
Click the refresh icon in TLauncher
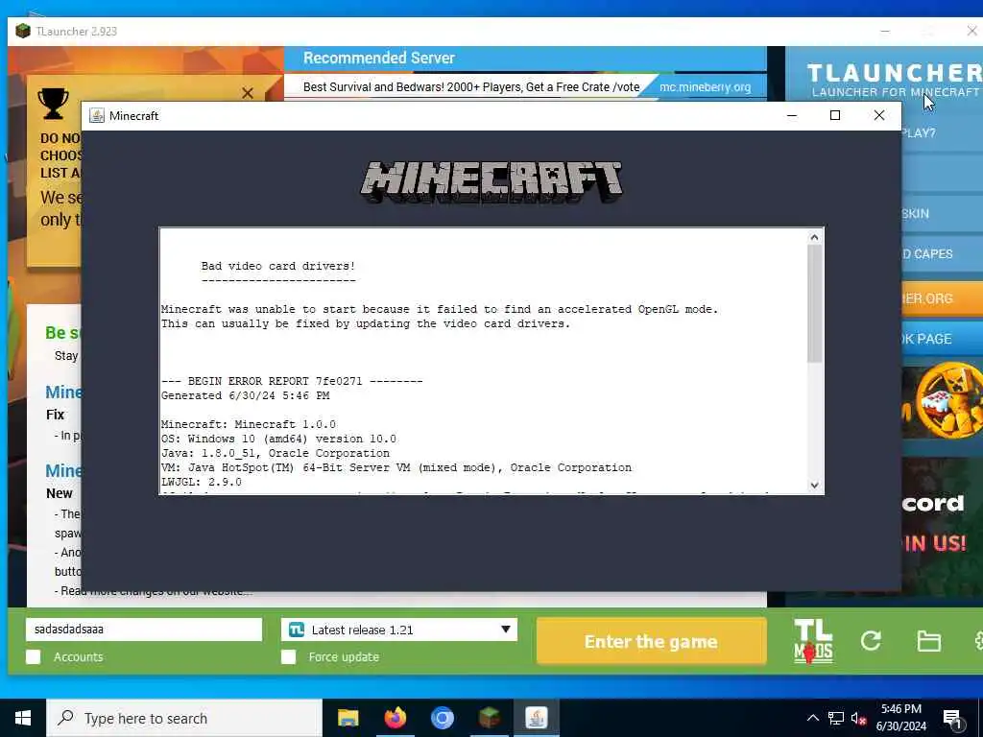pos(871,640)
